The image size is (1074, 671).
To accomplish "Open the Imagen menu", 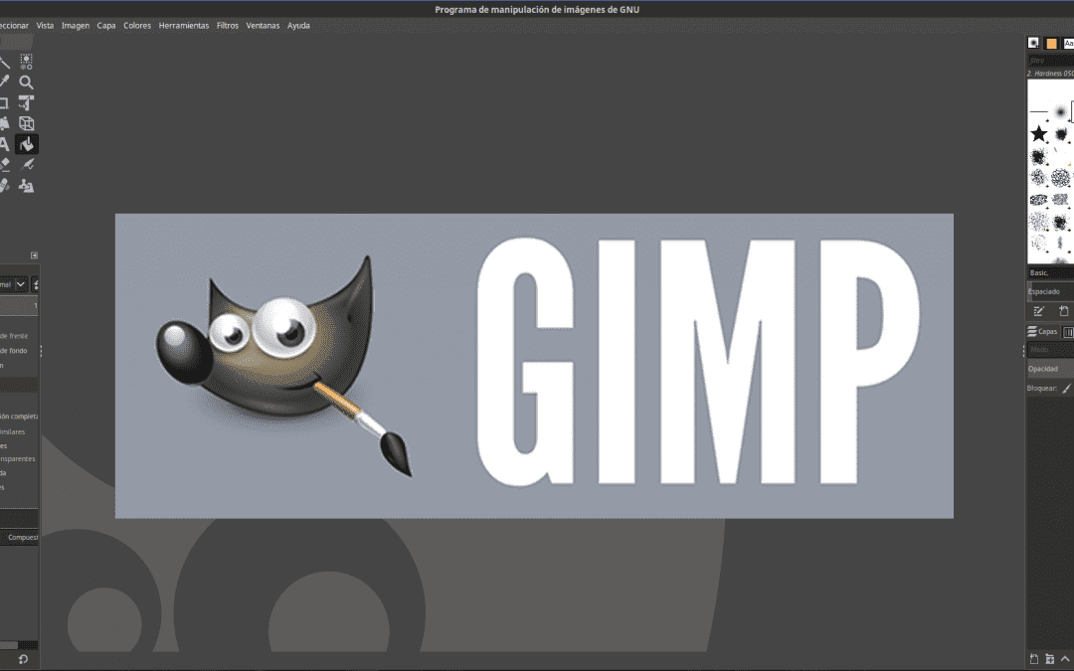I will (x=76, y=25).
